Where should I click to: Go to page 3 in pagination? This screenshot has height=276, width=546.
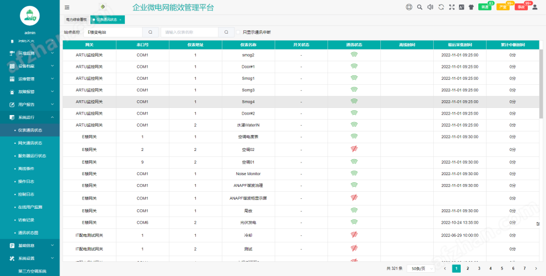[479, 268]
